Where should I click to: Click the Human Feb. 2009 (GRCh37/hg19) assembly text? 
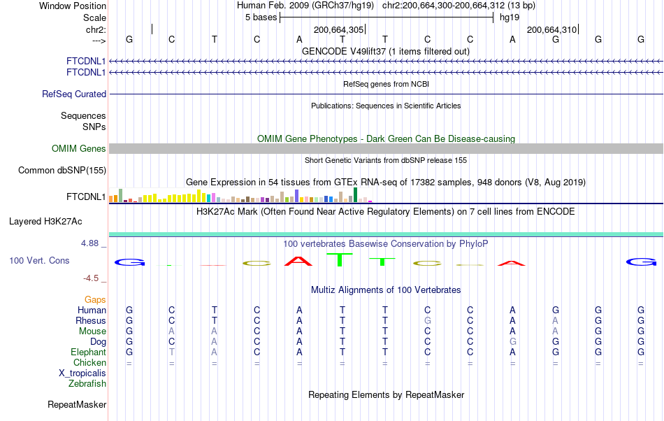pyautogui.click(x=305, y=6)
